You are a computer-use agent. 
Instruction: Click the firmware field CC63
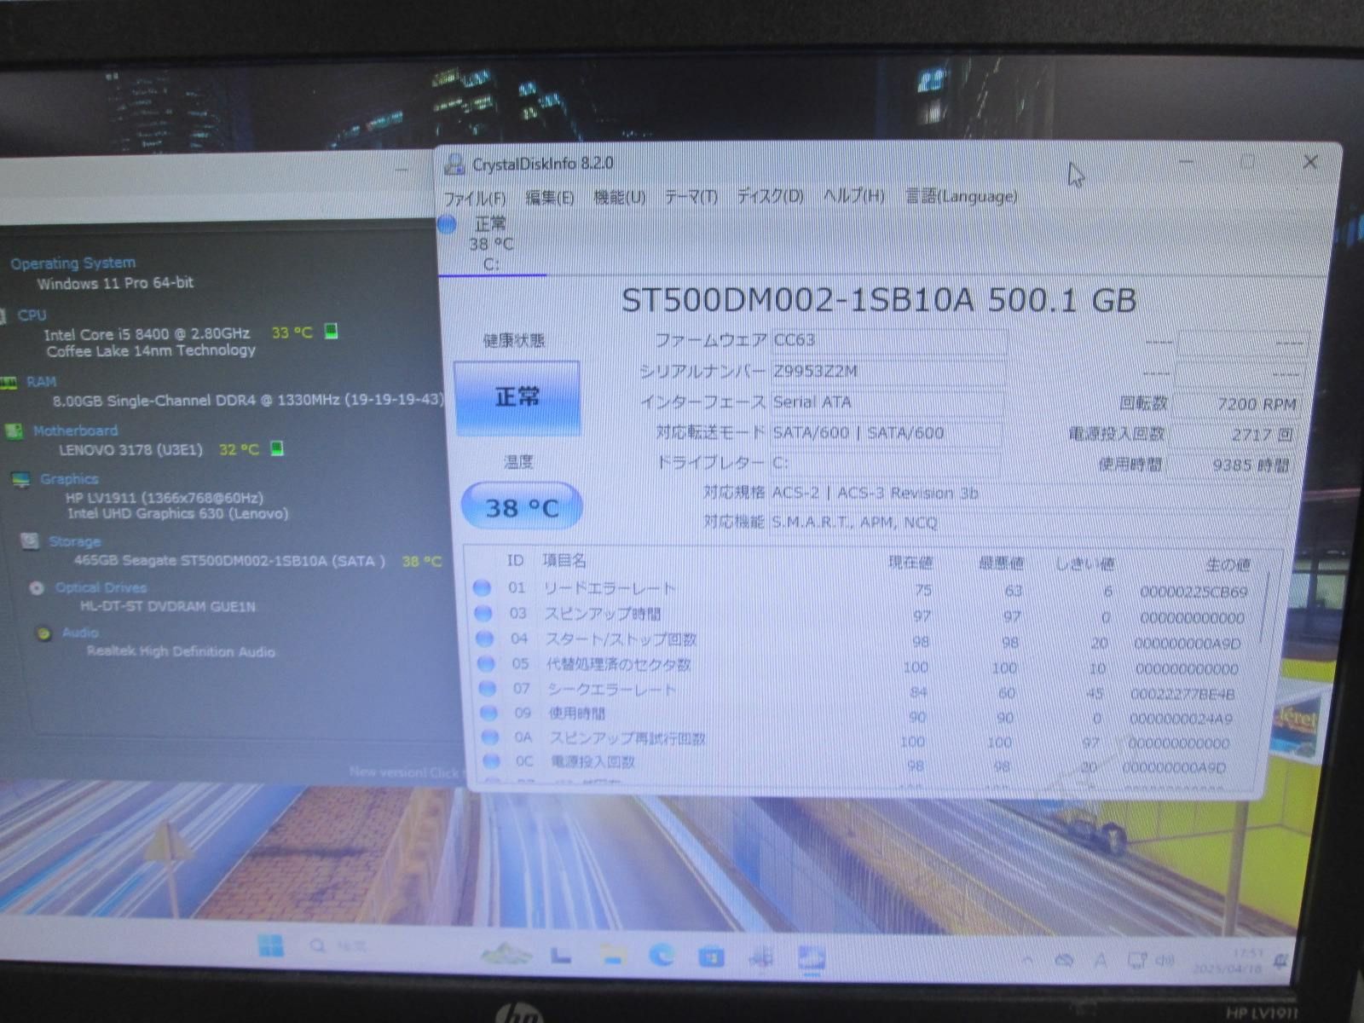(887, 340)
